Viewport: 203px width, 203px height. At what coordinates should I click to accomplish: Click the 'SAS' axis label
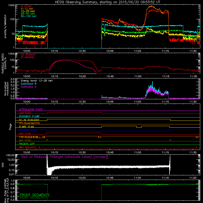(x=3, y=165)
